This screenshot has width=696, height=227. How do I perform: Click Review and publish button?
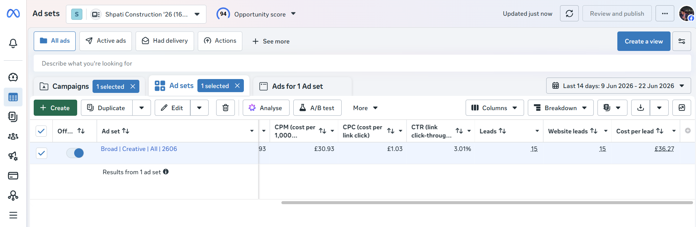pos(617,13)
